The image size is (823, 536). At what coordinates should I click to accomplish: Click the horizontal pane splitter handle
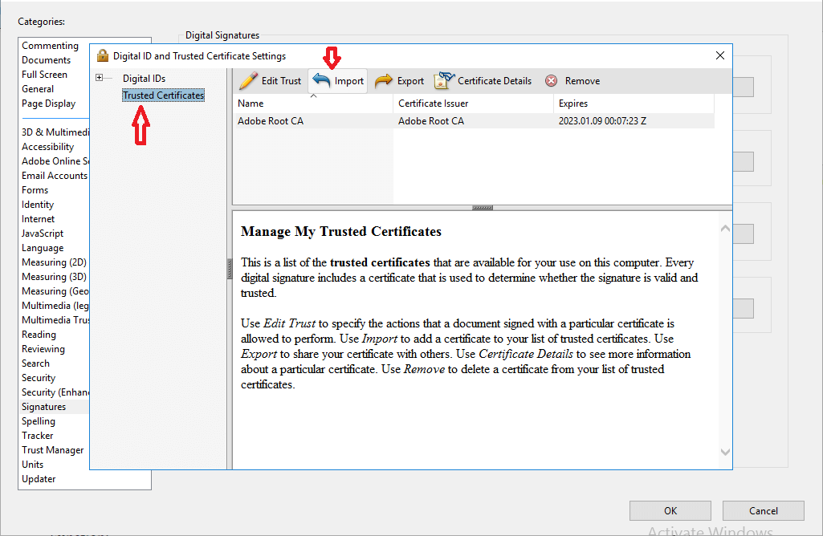pyautogui.click(x=483, y=207)
